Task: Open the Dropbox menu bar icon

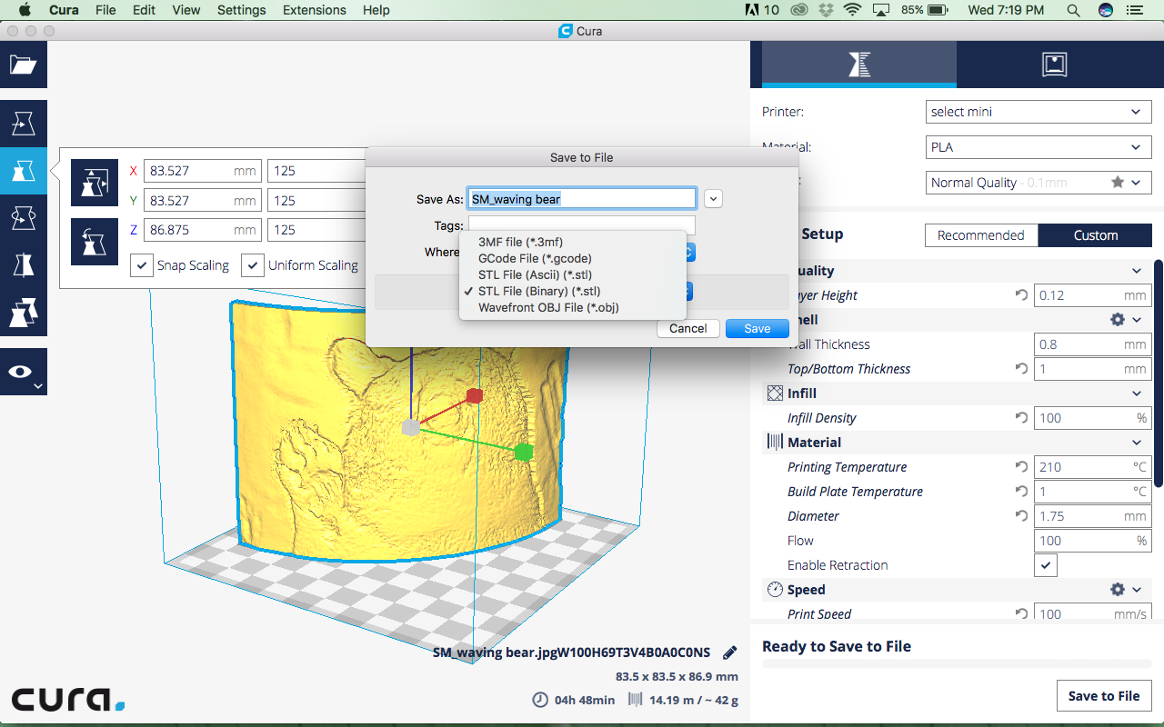Action: [826, 10]
